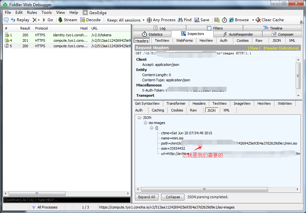Open the Log tab
The height and width of the screenshot is (213, 306).
(159, 28)
